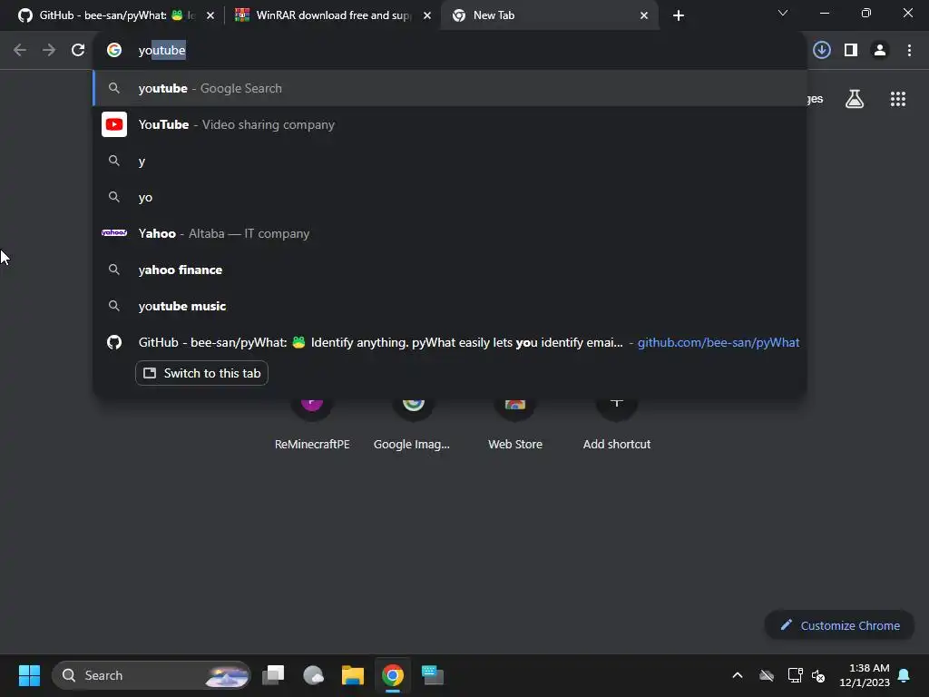Click the Yahoo logo icon
Viewport: 929px width, 697px height.
coord(114,233)
